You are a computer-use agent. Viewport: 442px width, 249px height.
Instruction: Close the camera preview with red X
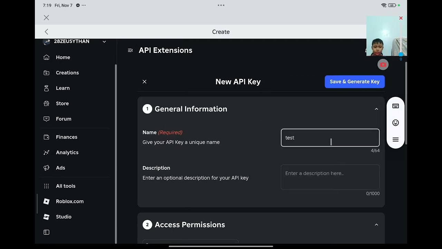(x=401, y=18)
